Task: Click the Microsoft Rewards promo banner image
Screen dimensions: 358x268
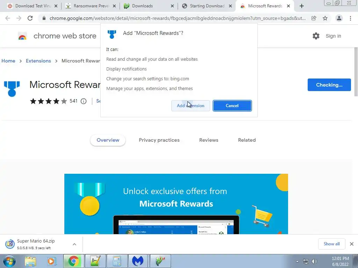Action: coord(176,204)
